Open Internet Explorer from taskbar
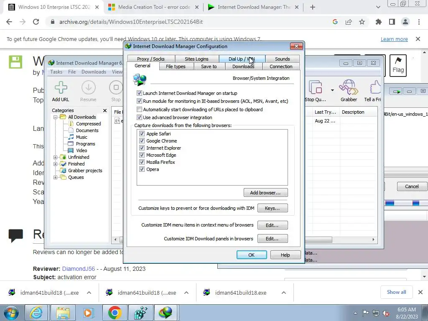 36,313
